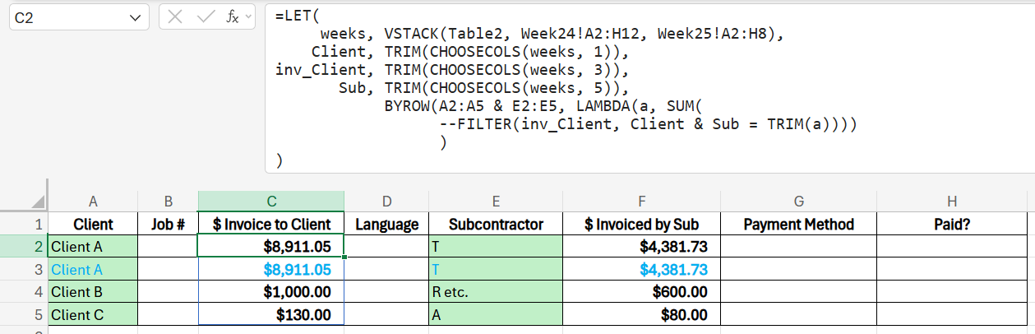Select cell F2 showing black $4,381.73

pyautogui.click(x=641, y=246)
